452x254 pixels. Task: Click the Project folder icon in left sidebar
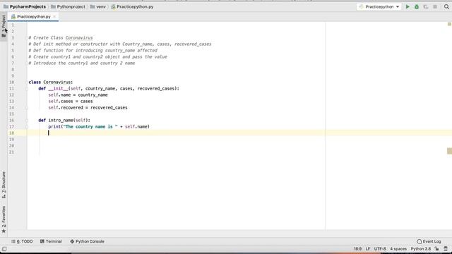click(x=4, y=35)
